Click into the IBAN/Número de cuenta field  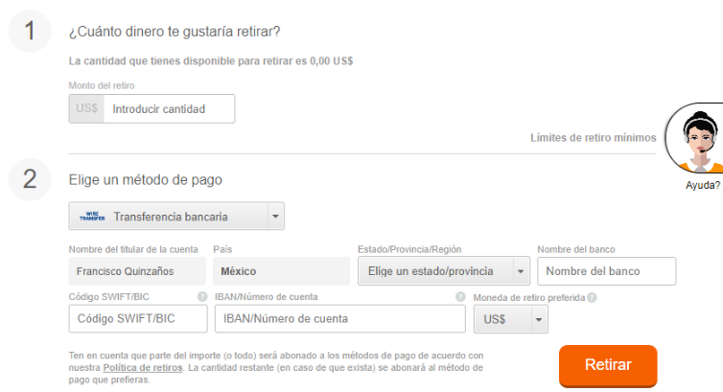339,319
